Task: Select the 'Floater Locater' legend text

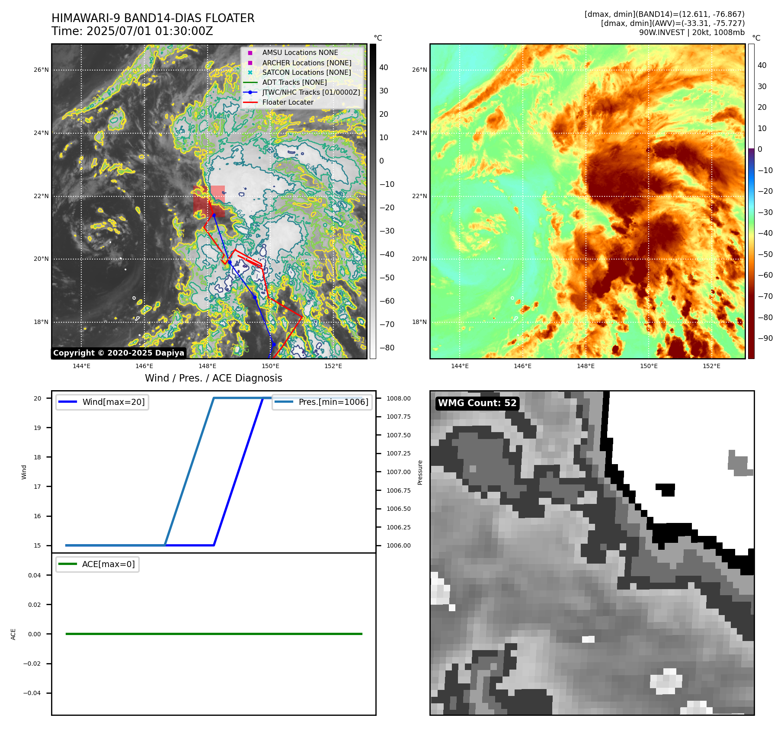Action: pos(288,103)
